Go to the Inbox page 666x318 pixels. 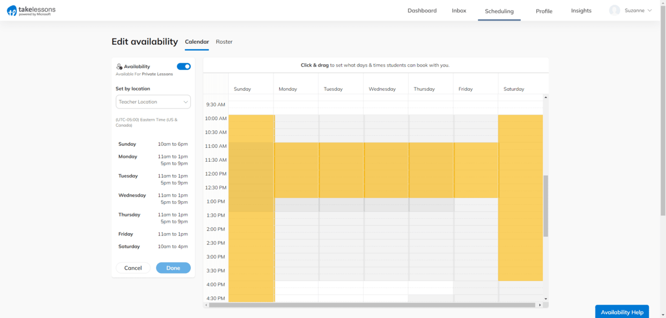coord(459,11)
